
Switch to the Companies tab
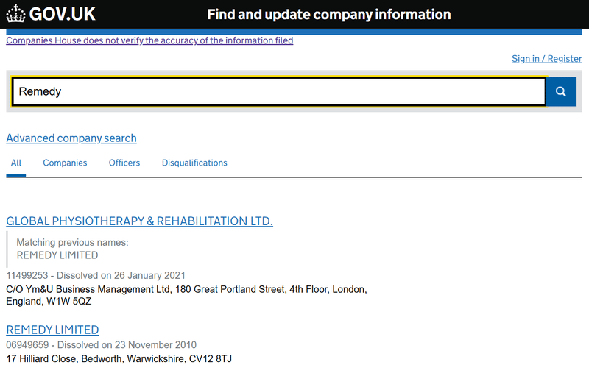point(65,163)
